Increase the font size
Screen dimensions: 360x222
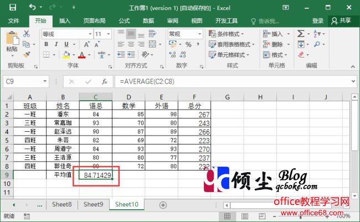pyautogui.click(x=86, y=44)
